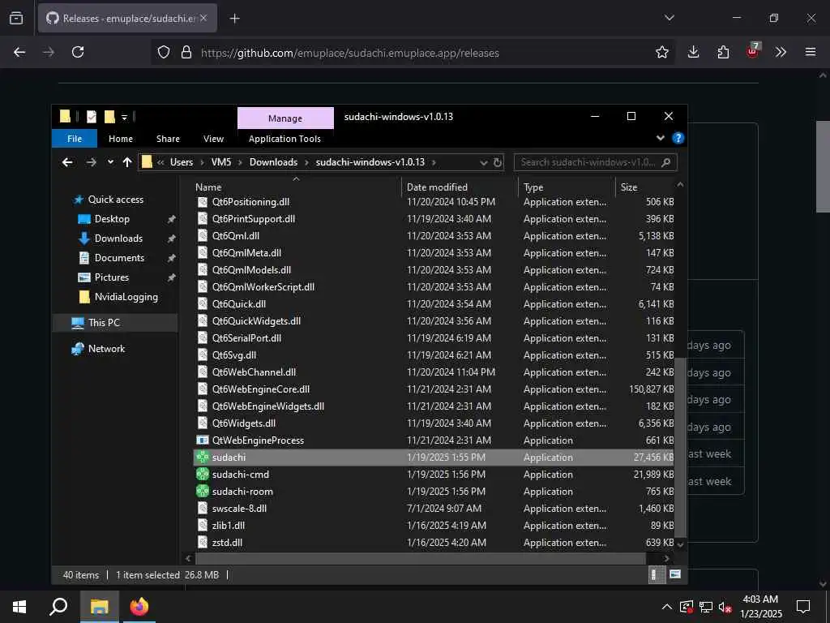830x623 pixels.
Task: Select This PC in navigation pane
Action: pos(104,323)
